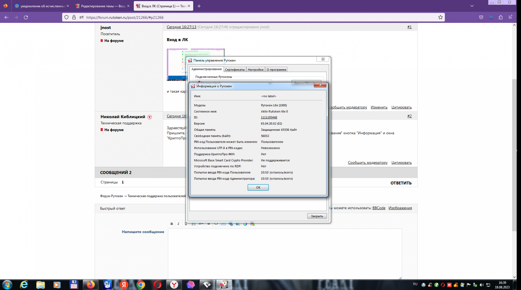Bookmark this page with the star
This screenshot has width=521, height=290.
pyautogui.click(x=440, y=17)
